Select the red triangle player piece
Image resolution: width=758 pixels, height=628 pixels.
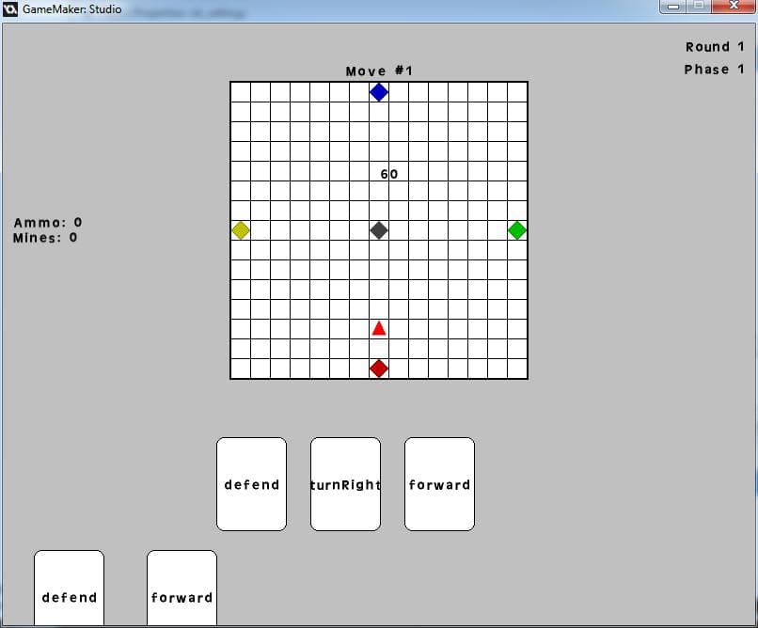(379, 328)
